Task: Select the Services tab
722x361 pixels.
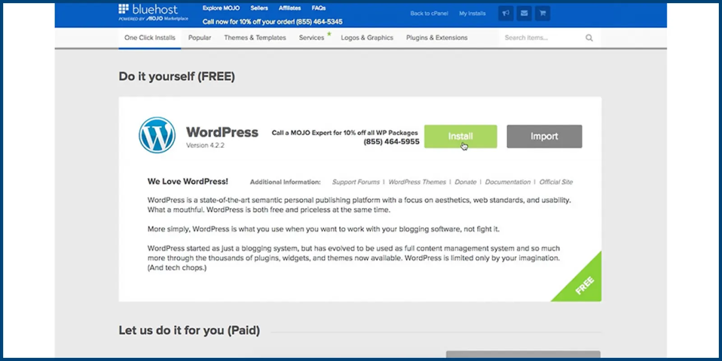Action: (x=311, y=38)
